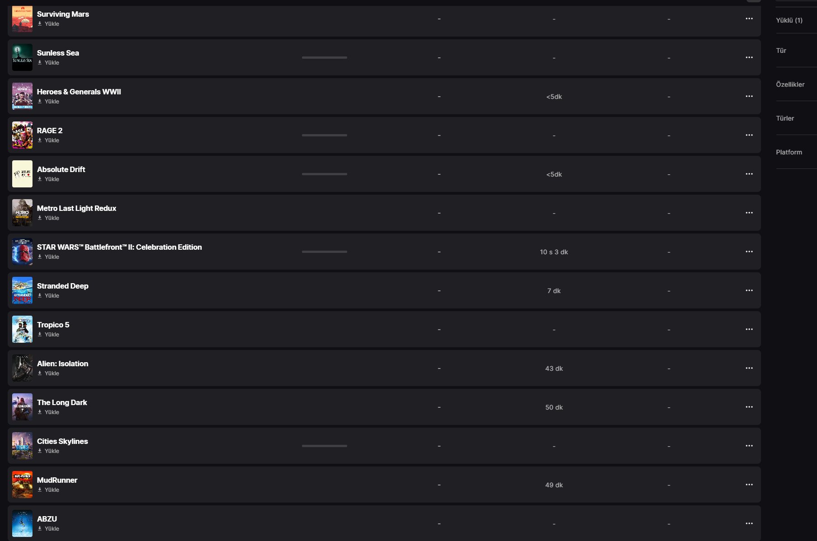Viewport: 817px width, 541px height.
Task: Click Yükle to install Cities Skylines
Action: tap(51, 451)
